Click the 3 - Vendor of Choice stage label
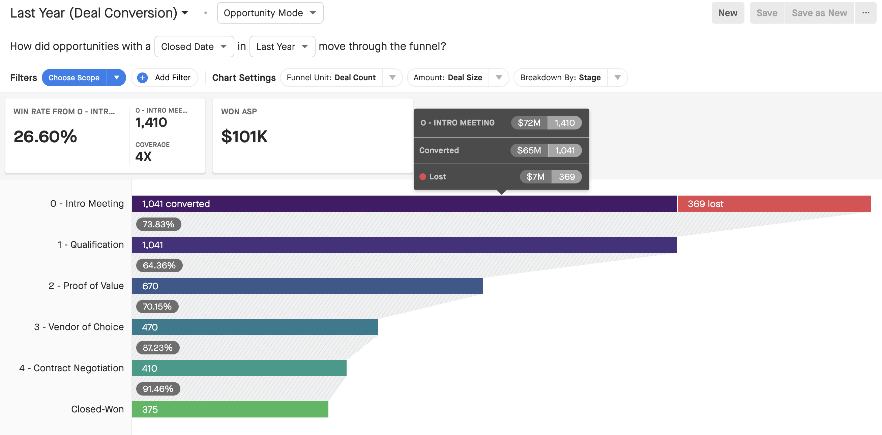This screenshot has width=882, height=435. pos(79,327)
